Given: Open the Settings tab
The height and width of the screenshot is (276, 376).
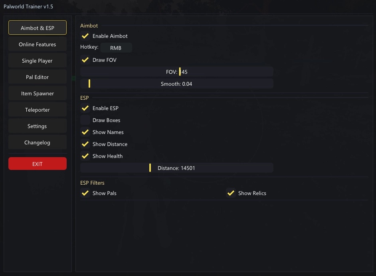Looking at the screenshot, I should (x=38, y=126).
